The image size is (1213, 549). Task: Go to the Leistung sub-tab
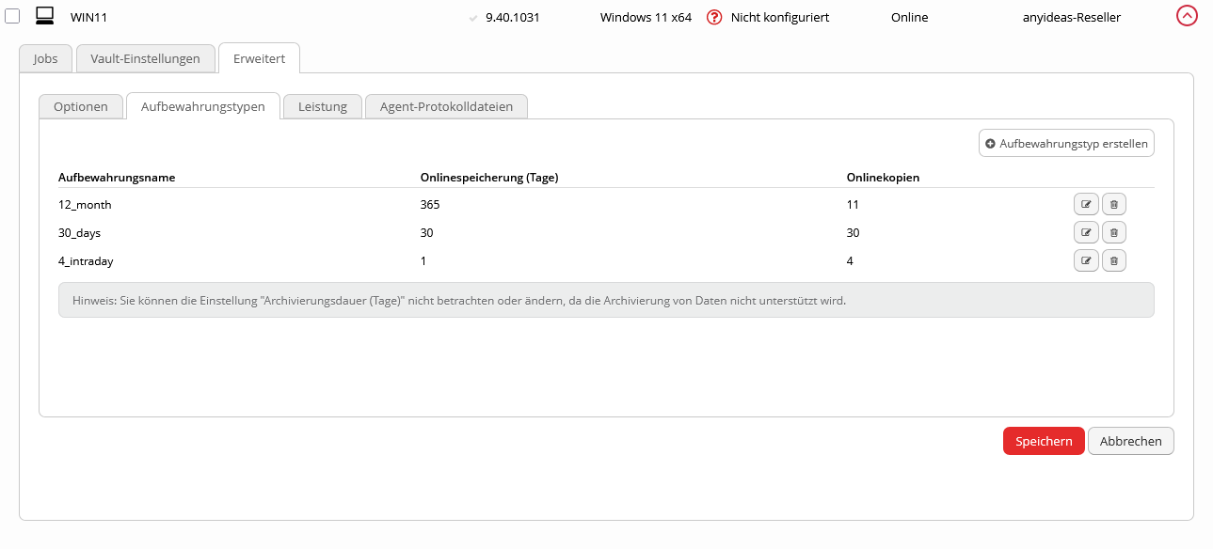point(323,106)
